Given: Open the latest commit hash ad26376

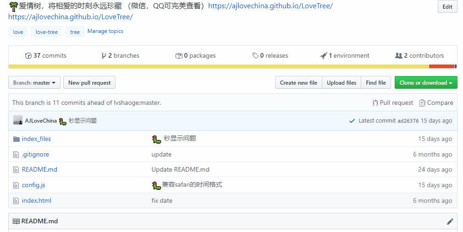Looking at the screenshot, I should point(408,121).
